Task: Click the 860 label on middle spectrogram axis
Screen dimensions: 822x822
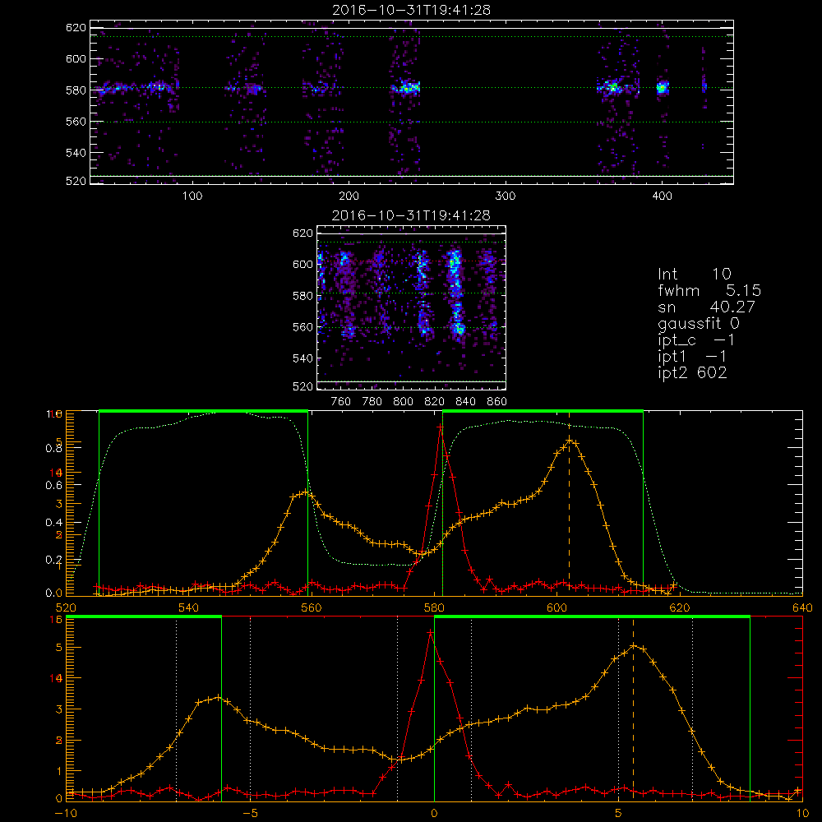Action: pyautogui.click(x=496, y=402)
